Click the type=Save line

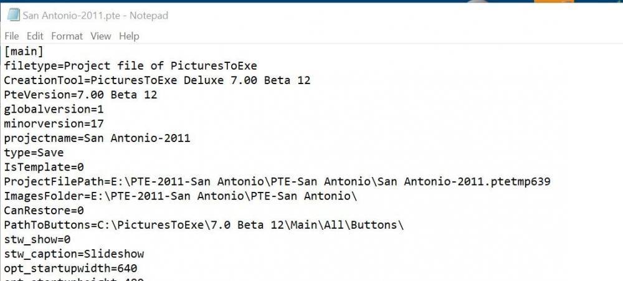click(x=34, y=153)
